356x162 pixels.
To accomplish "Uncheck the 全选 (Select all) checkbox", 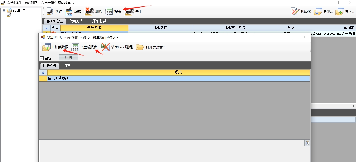I will pos(42,58).
